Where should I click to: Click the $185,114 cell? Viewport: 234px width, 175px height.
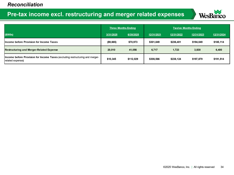[x=219, y=42]
